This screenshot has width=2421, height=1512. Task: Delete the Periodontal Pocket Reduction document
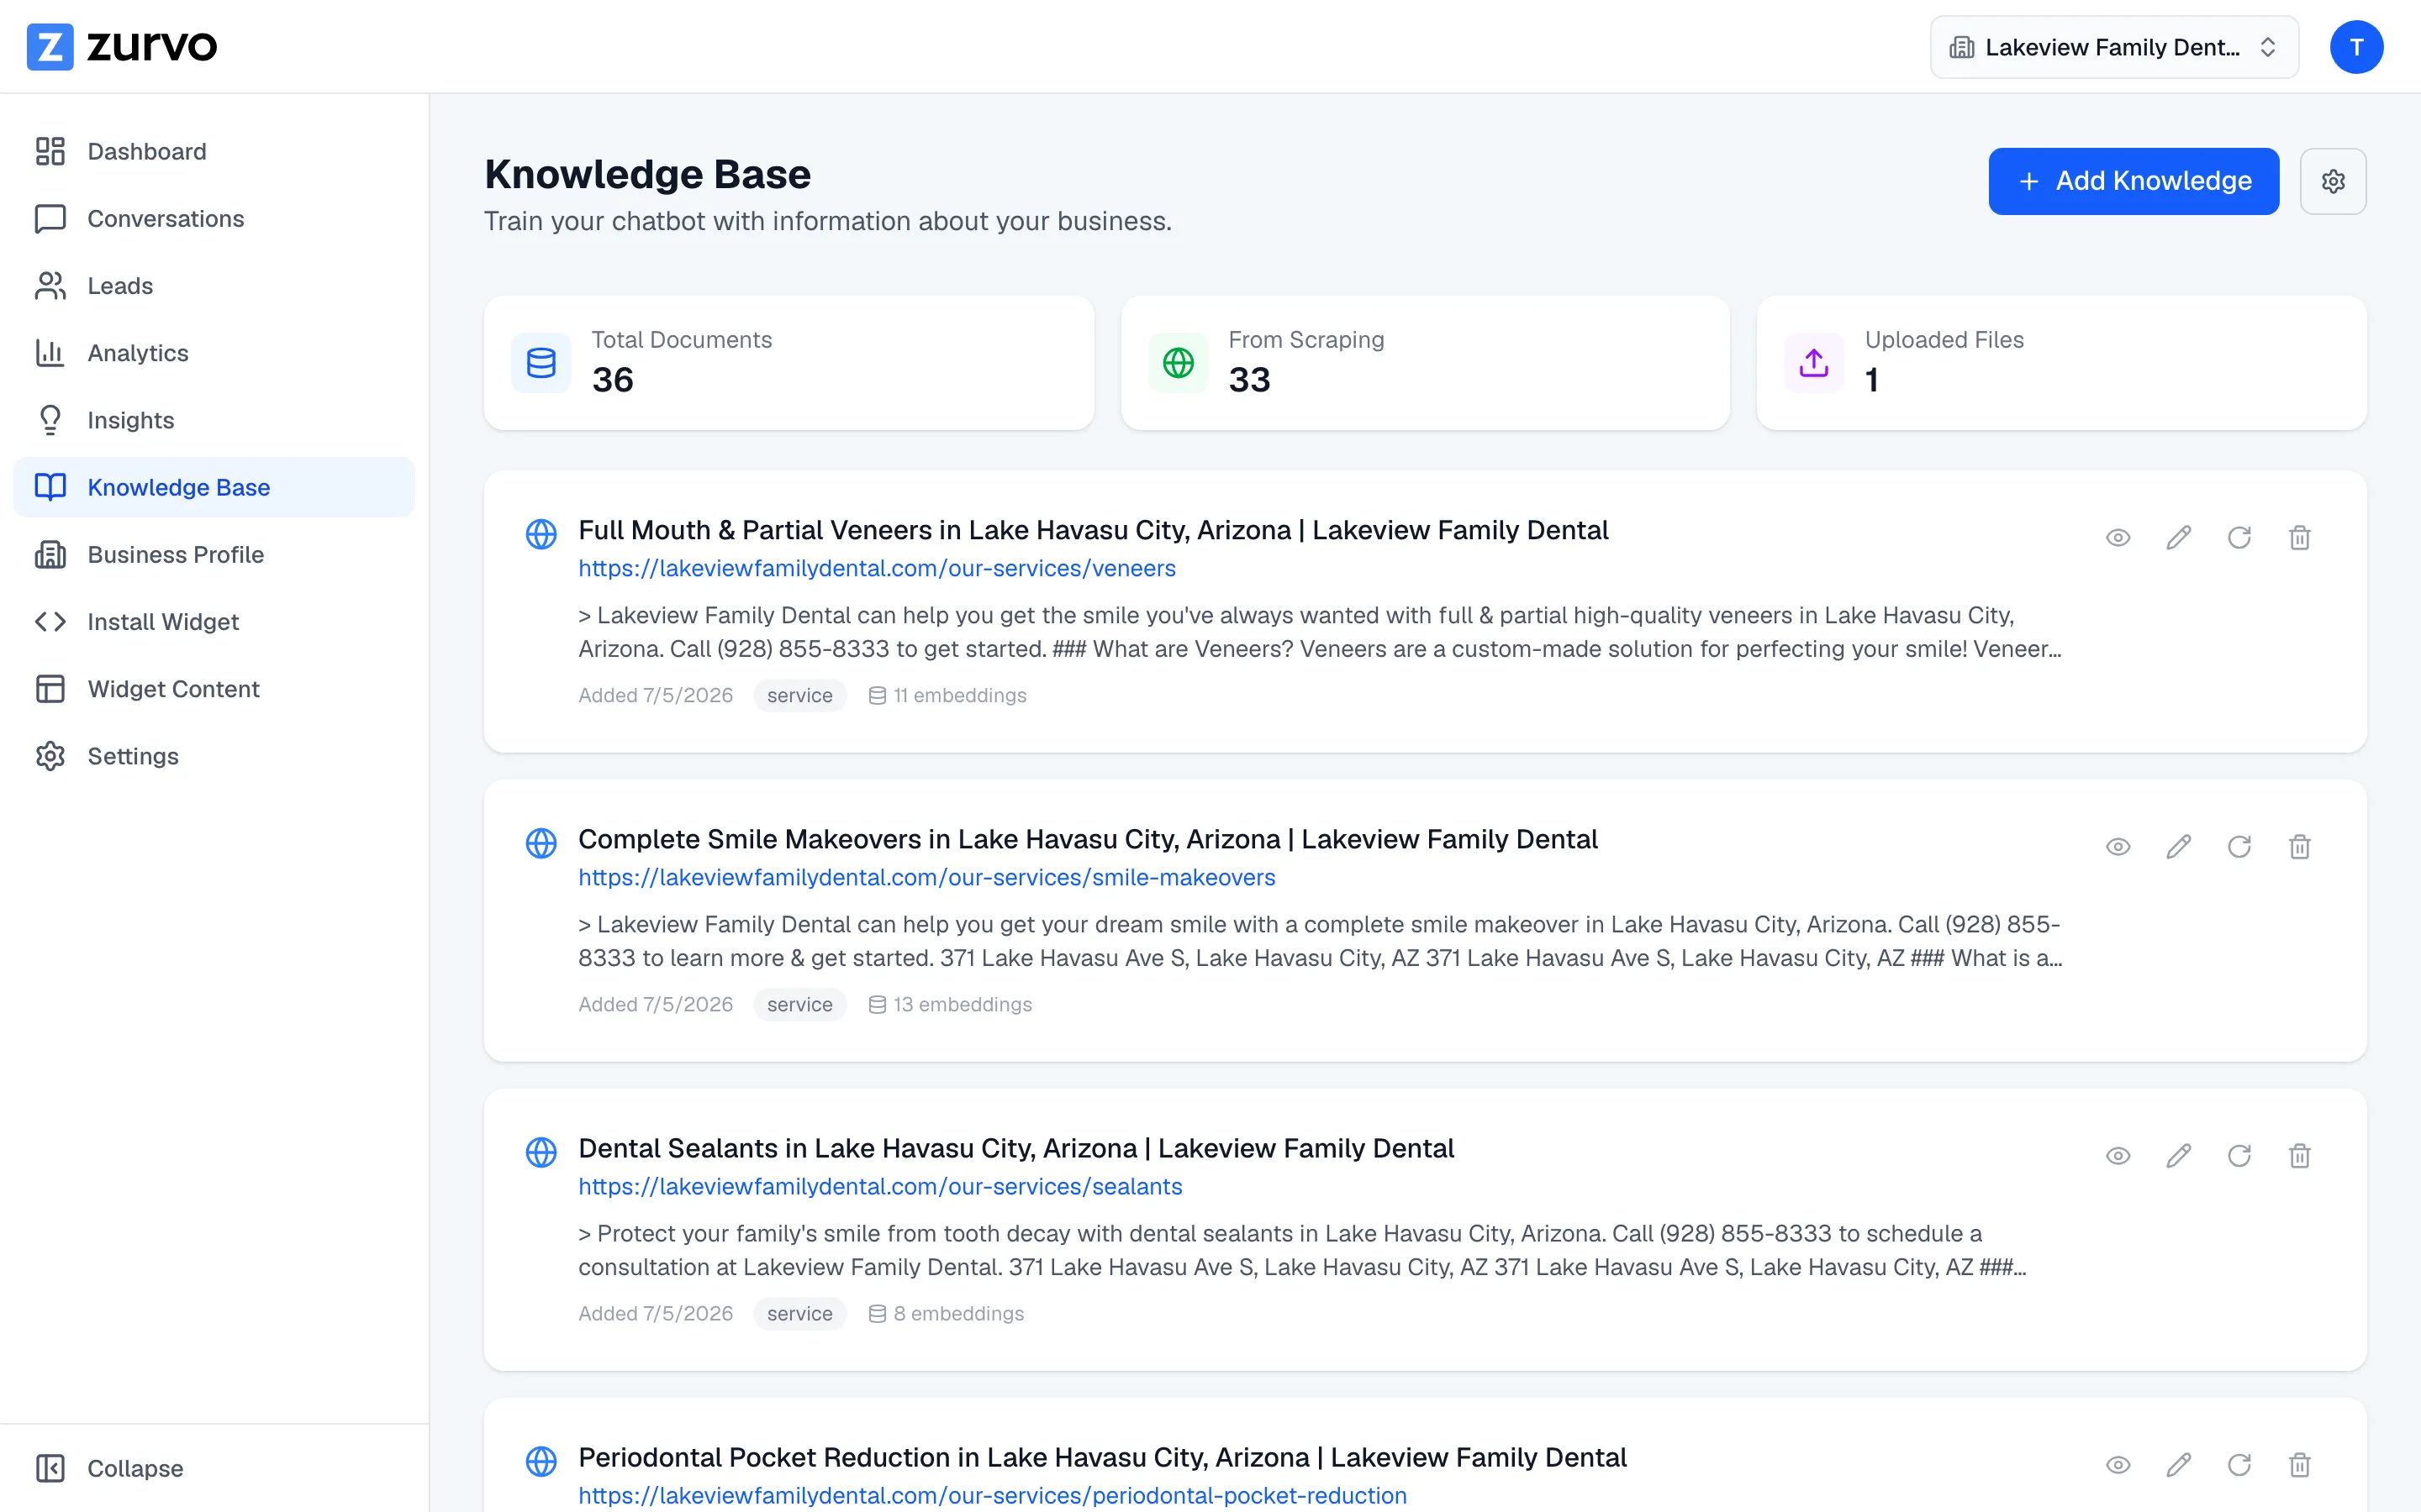tap(2300, 1465)
